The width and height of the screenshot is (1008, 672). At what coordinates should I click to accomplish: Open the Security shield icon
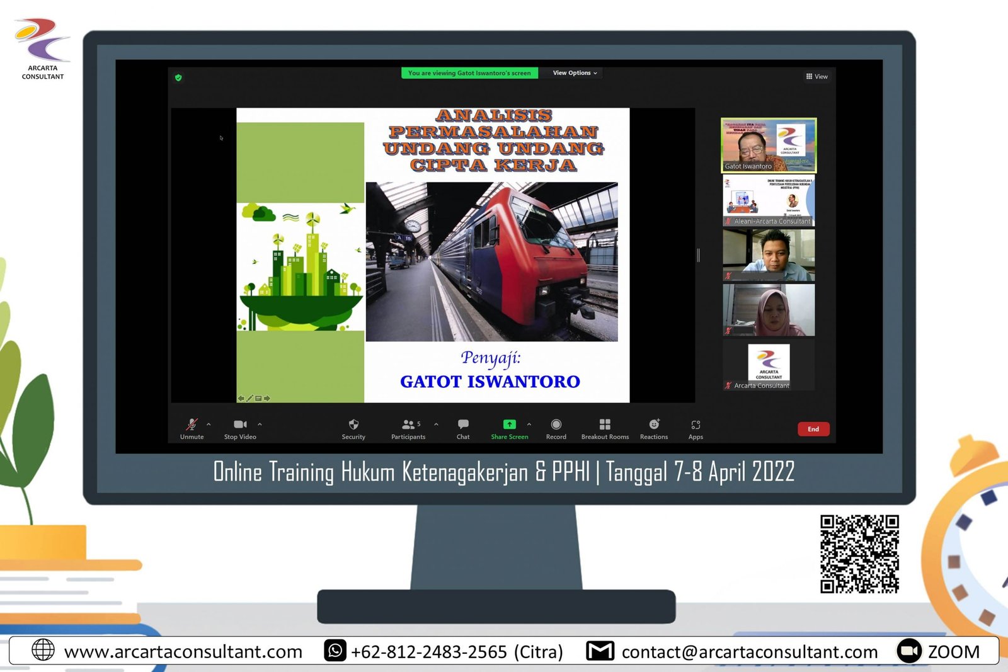point(353,424)
